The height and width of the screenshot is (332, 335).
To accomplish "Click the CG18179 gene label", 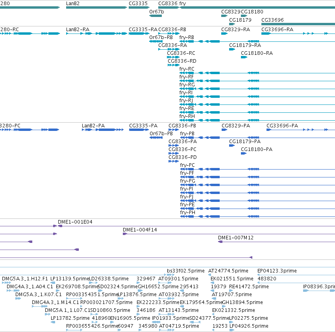I will (x=240, y=20).
